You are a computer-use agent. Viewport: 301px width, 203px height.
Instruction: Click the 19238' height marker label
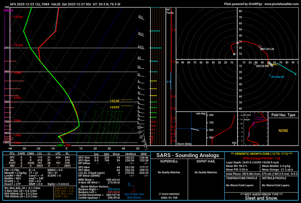coord(115,101)
